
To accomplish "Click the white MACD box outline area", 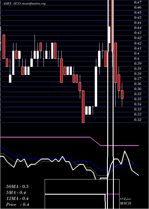I will [82, 194].
